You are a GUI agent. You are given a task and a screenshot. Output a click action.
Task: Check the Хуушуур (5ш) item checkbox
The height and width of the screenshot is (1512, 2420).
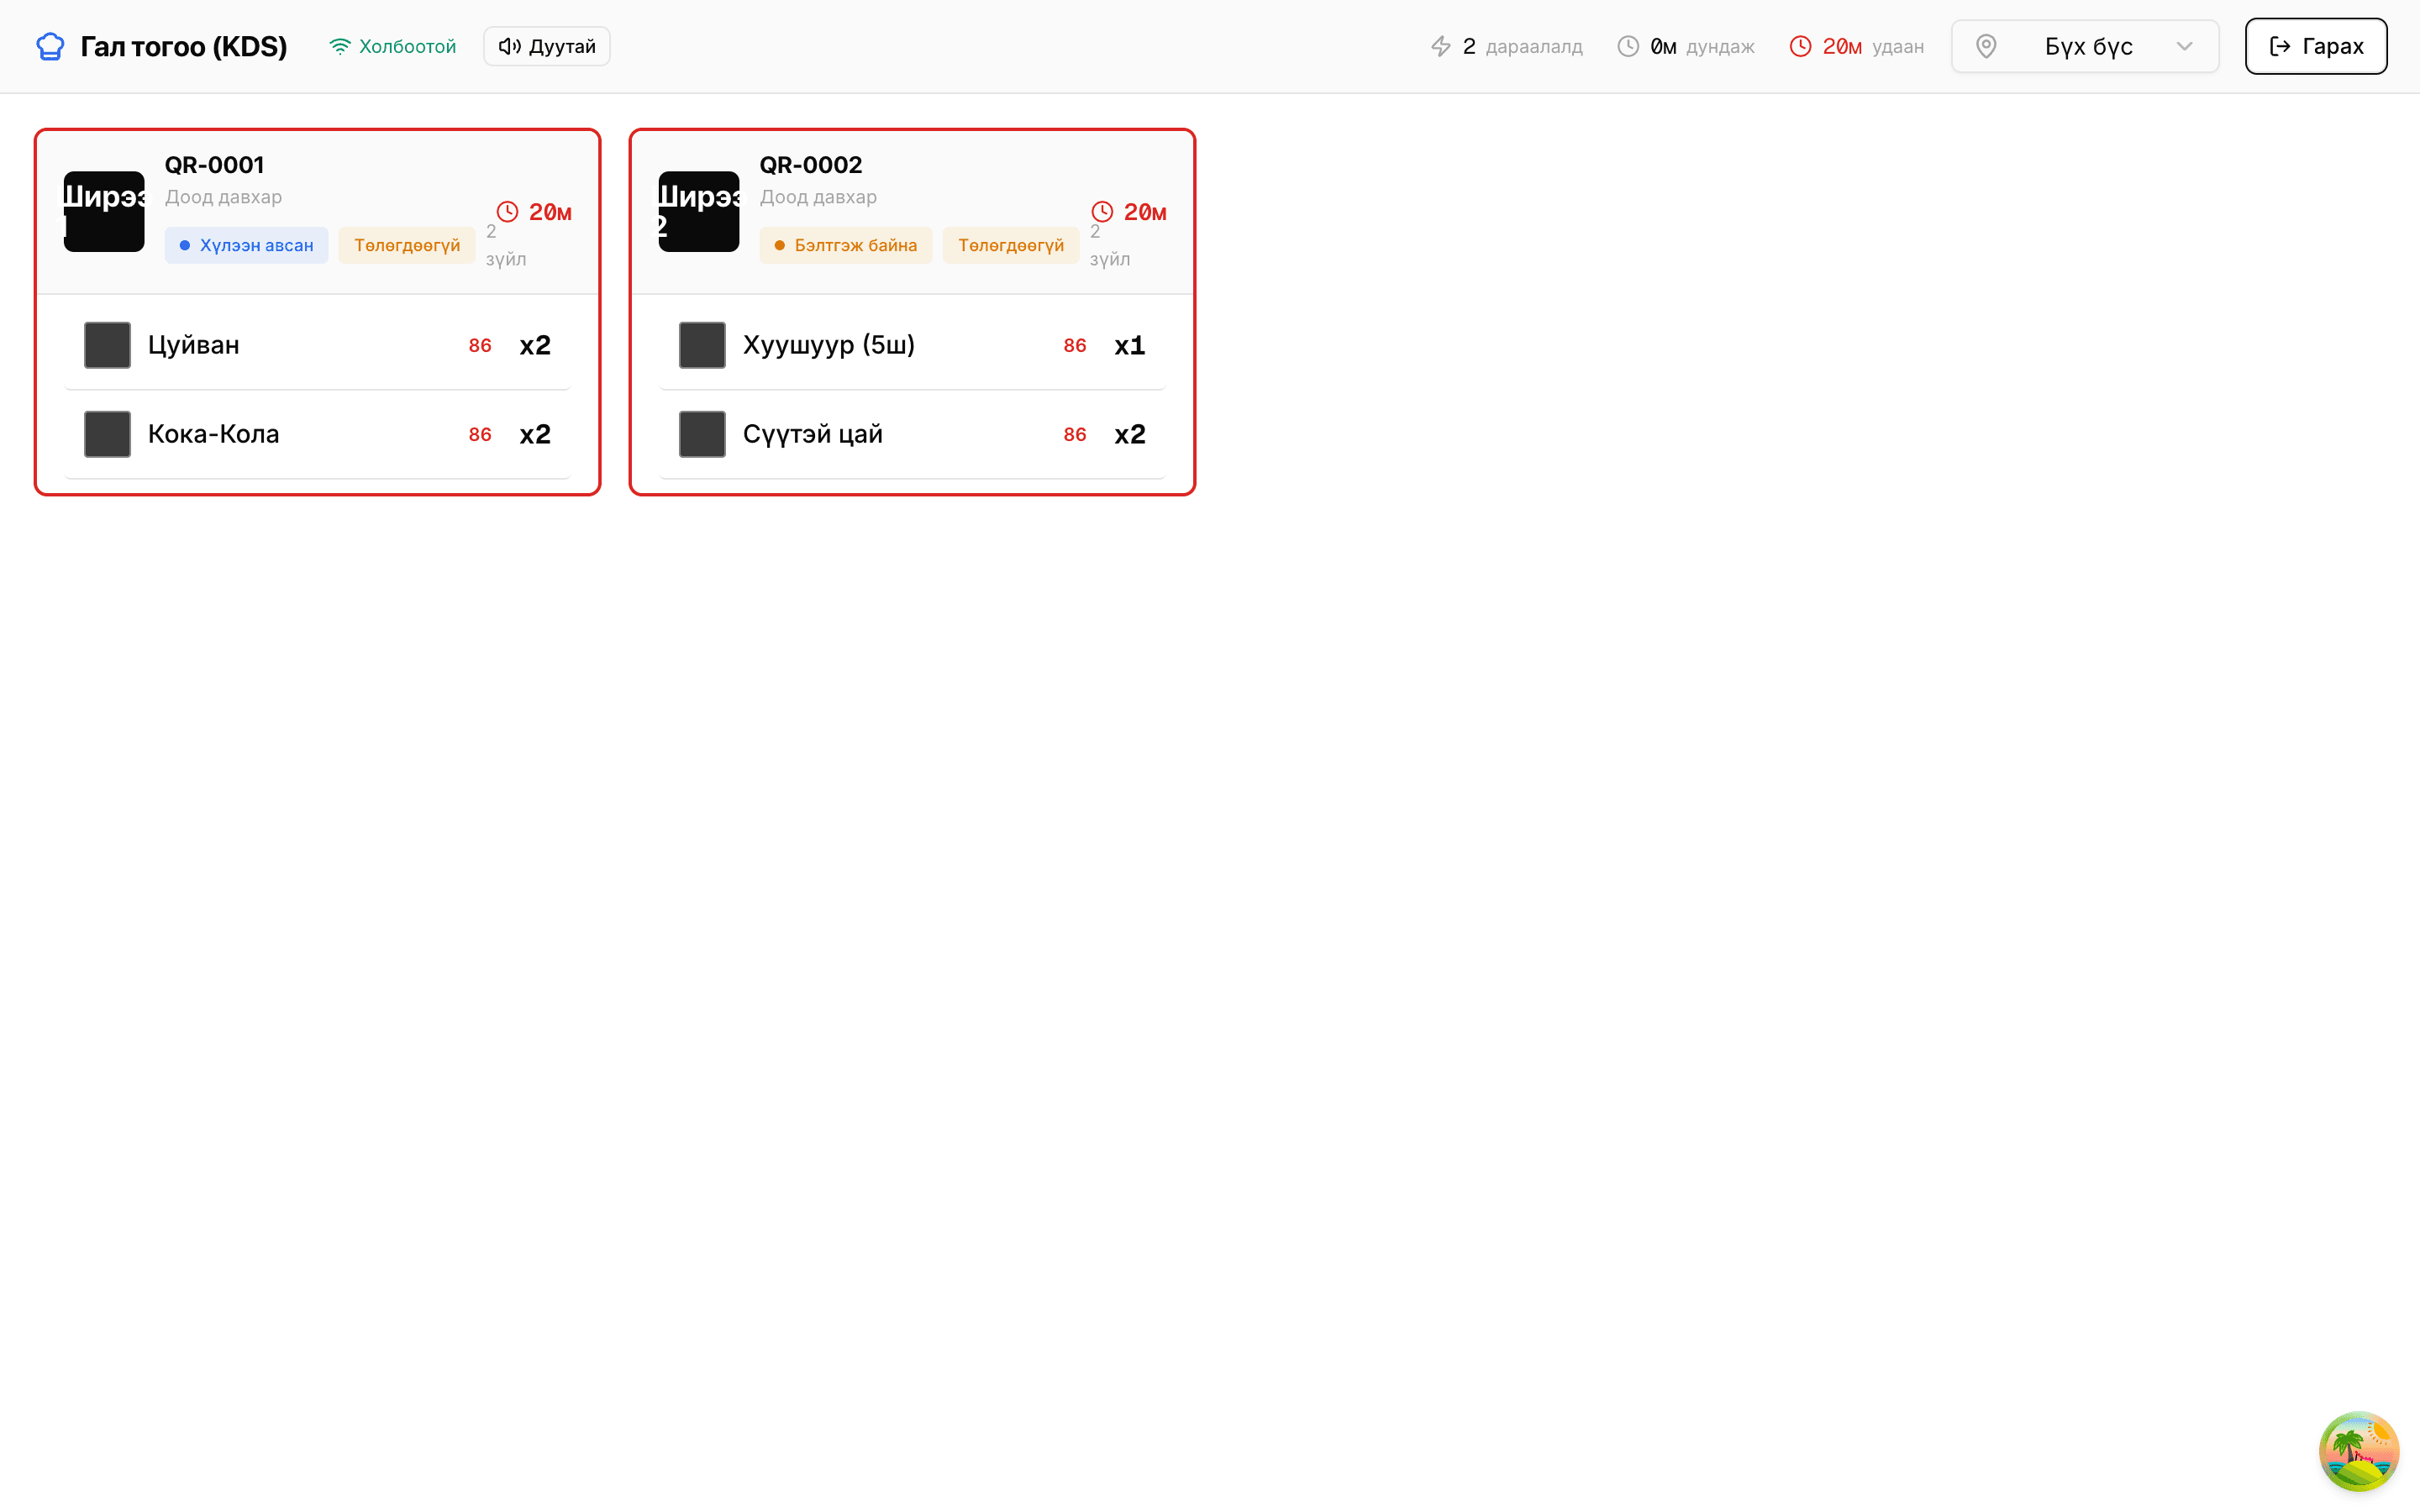(x=702, y=345)
